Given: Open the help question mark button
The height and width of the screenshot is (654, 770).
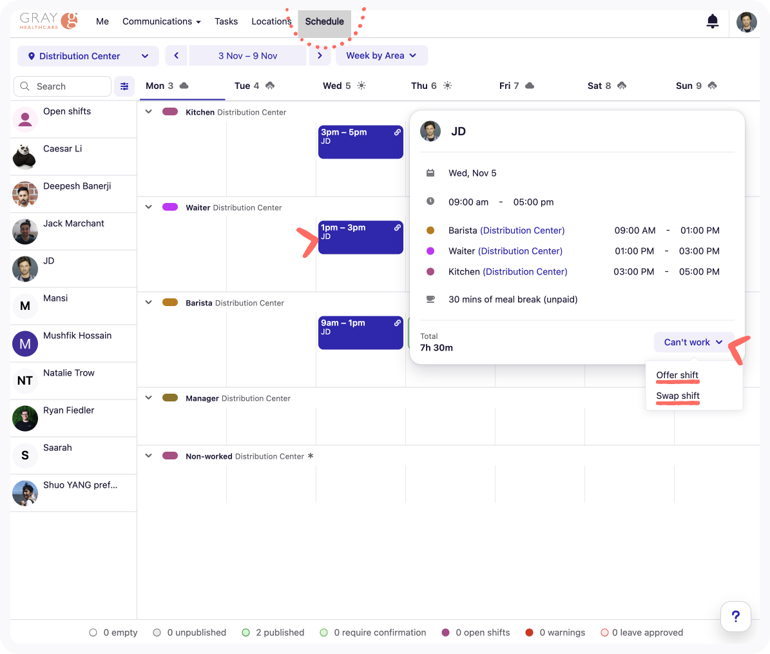Looking at the screenshot, I should (x=735, y=617).
